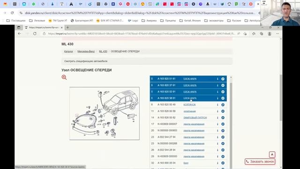Click round price icon for A 002 544 27 94
Screen dimensions: 300x169
pos(223,137)
